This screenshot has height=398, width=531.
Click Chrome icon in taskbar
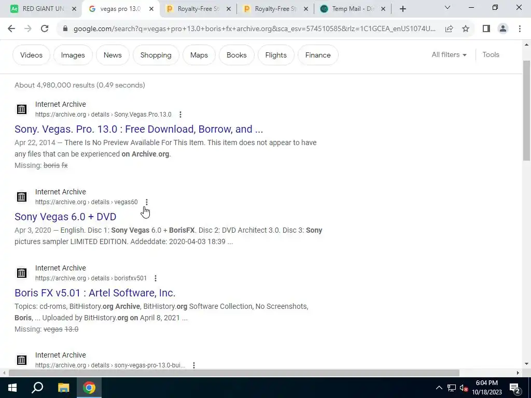(x=89, y=388)
